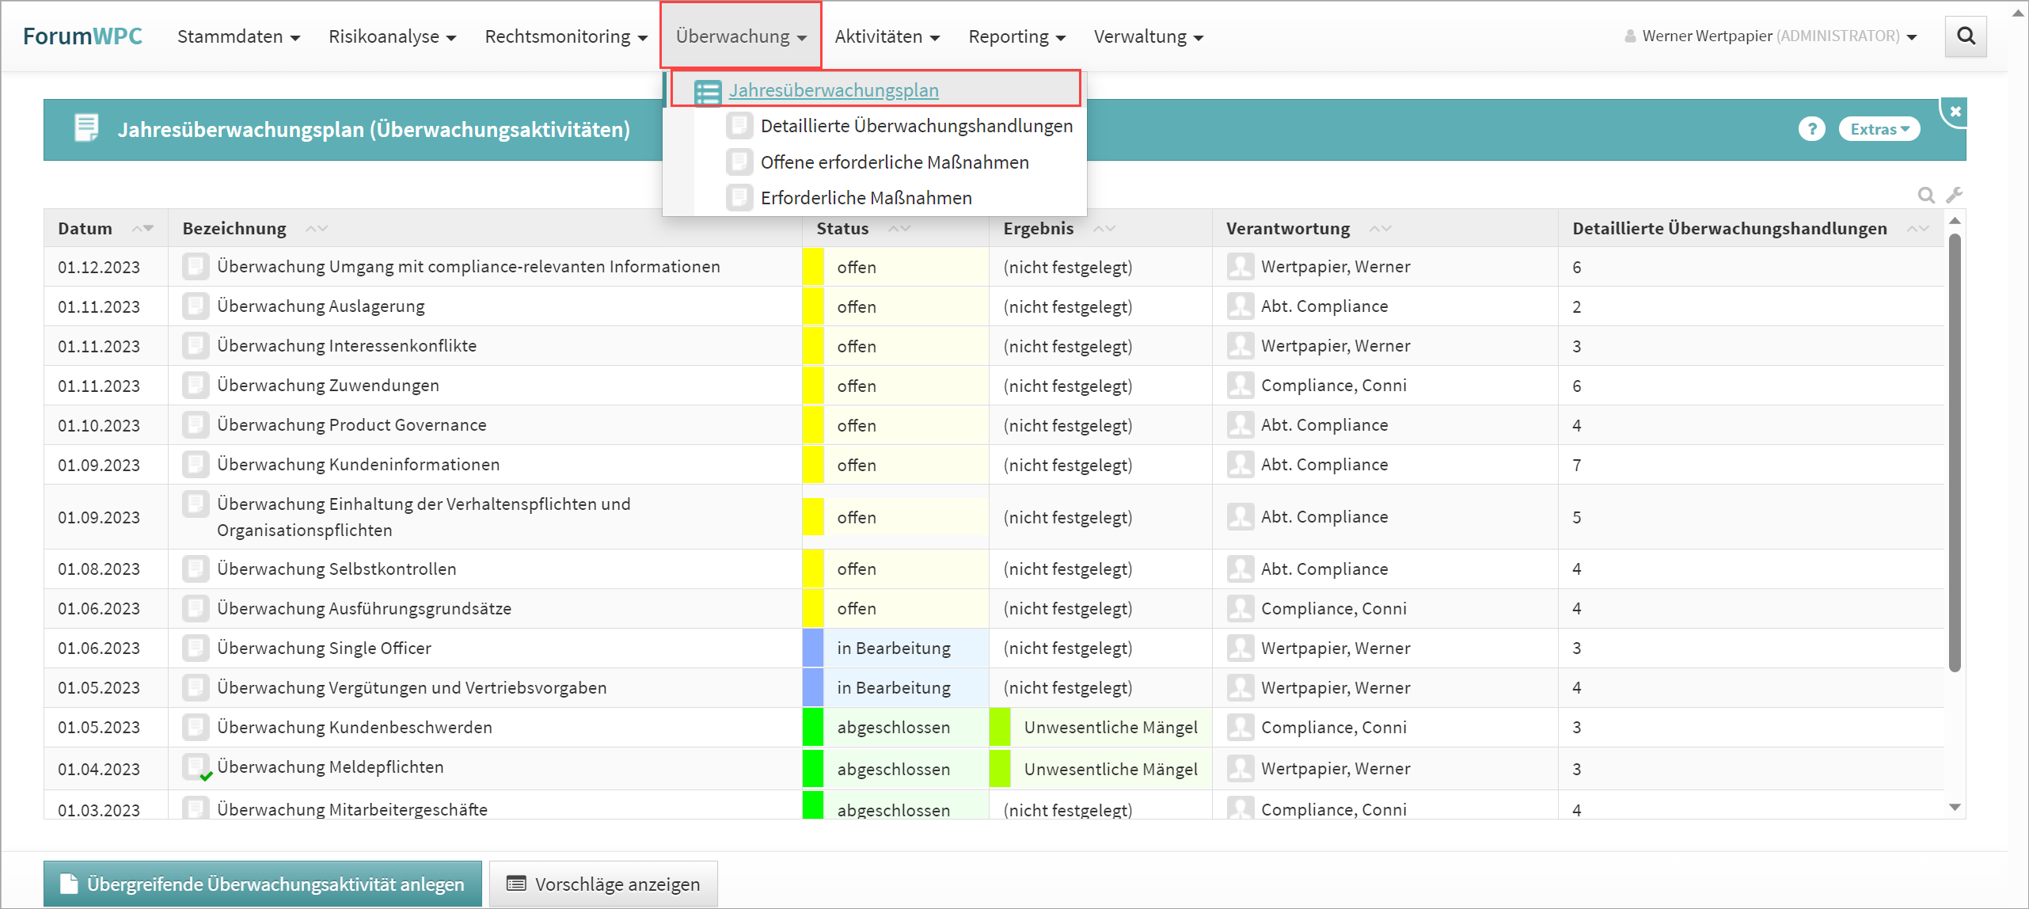
Task: Expand the Stammdaten menu dropdown
Action: (238, 37)
